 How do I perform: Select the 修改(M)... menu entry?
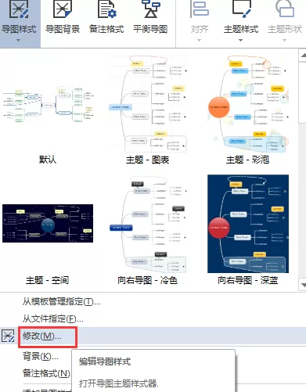coord(153,336)
